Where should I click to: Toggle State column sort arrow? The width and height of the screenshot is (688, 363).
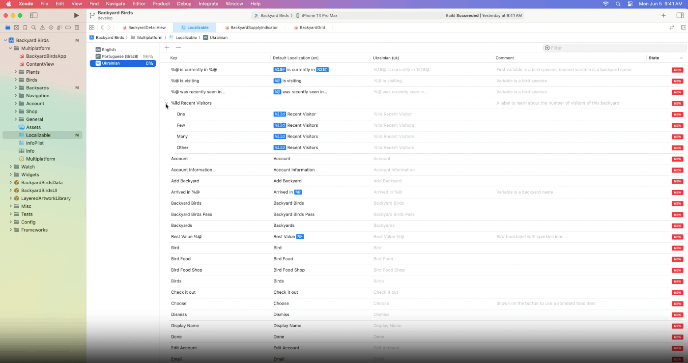tap(681, 58)
